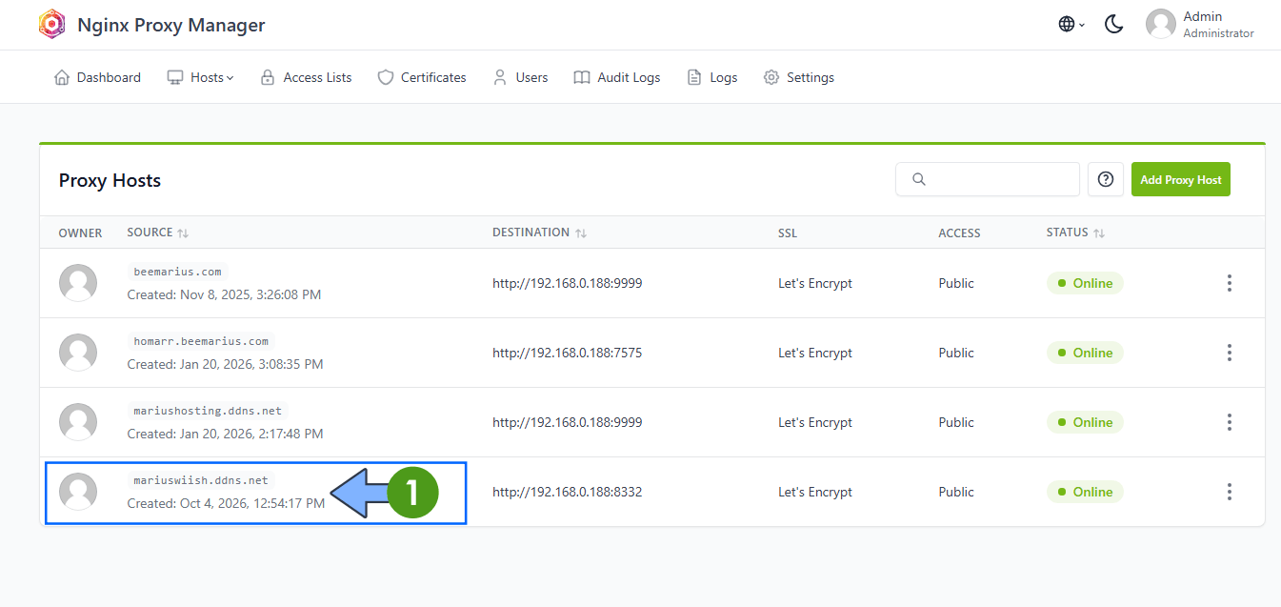Image resolution: width=1281 pixels, height=607 pixels.
Task: Click the Add Proxy Host button
Action: (x=1181, y=179)
